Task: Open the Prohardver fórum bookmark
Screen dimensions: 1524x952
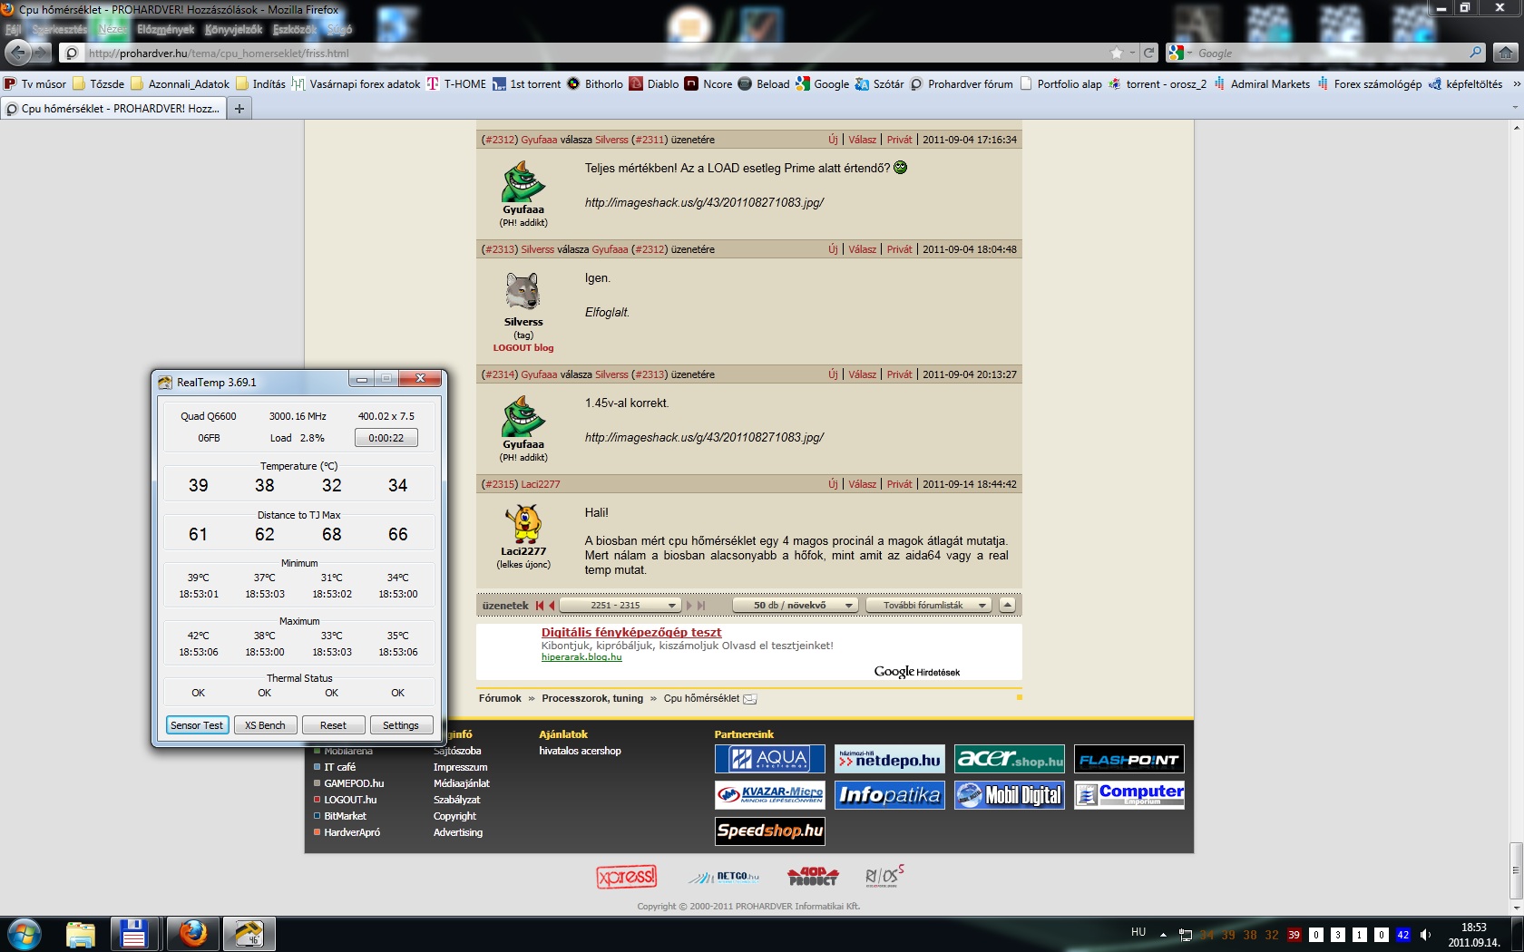Action: click(962, 84)
